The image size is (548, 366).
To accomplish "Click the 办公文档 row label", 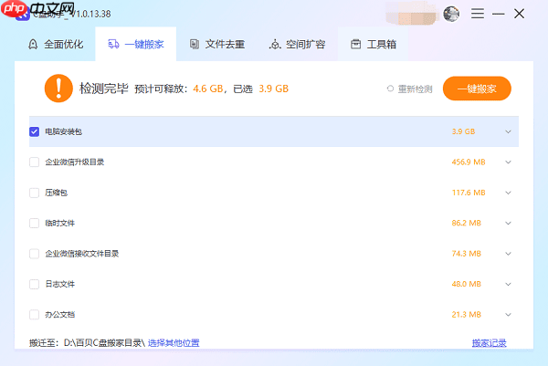I will tap(59, 315).
